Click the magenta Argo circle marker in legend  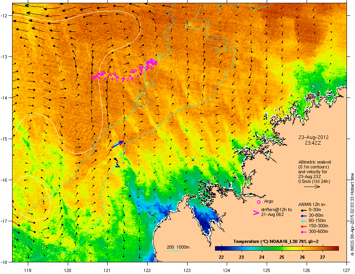[259, 202]
